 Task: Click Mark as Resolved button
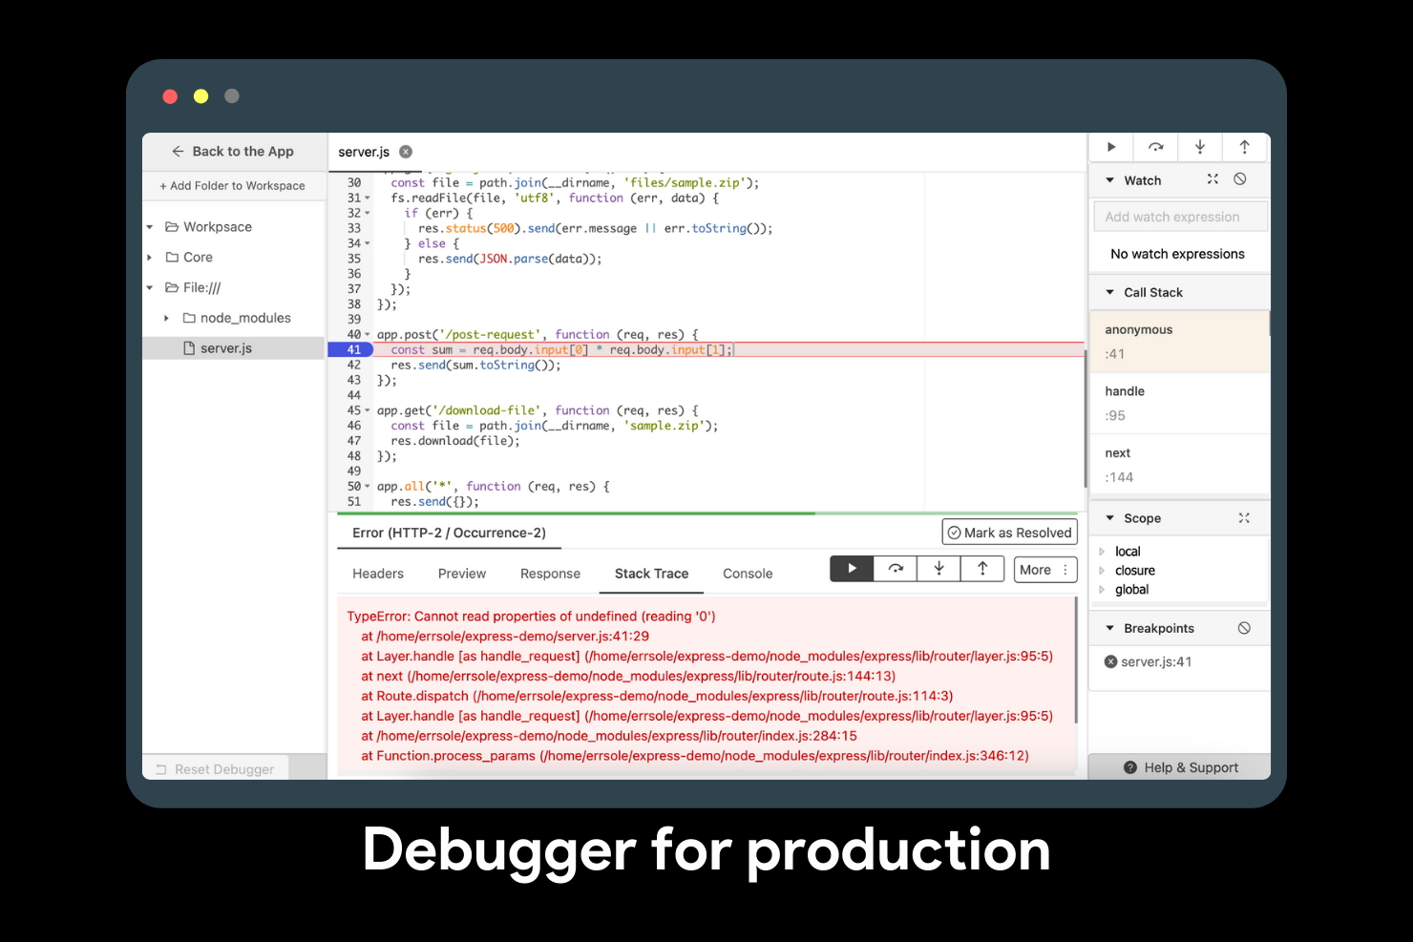point(1009,533)
